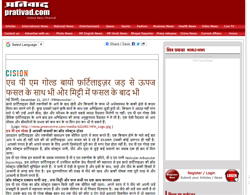Screen dimensions: 250x195
Task: Open Photo News section
Action: coord(64,33)
